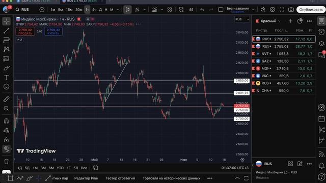Screen dimensions: 326x183
Task: Open the candlestick chart type selector
Action: click(127, 10)
